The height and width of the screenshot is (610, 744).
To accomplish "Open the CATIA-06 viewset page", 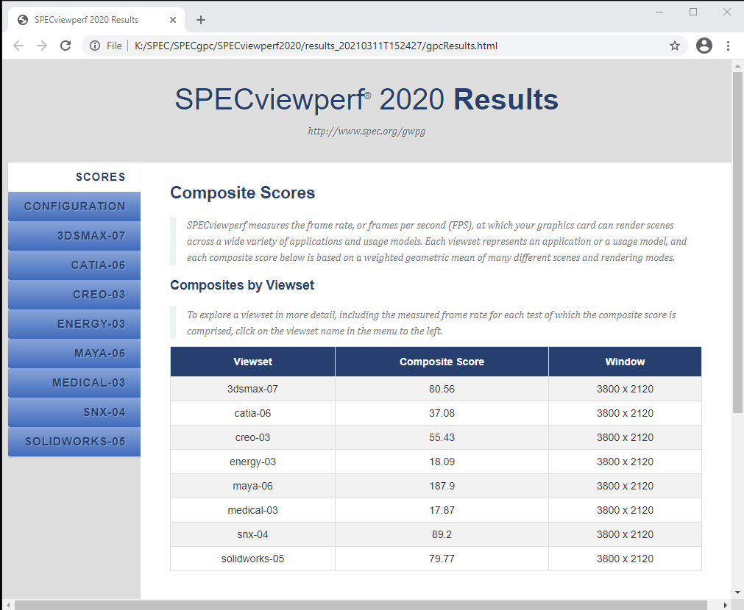I will coord(74,265).
